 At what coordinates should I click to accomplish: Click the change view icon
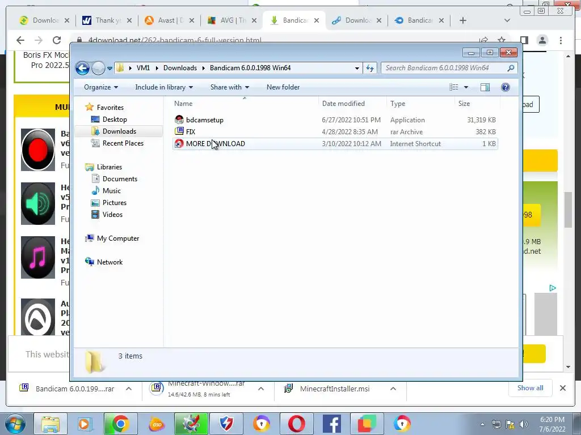coord(454,87)
